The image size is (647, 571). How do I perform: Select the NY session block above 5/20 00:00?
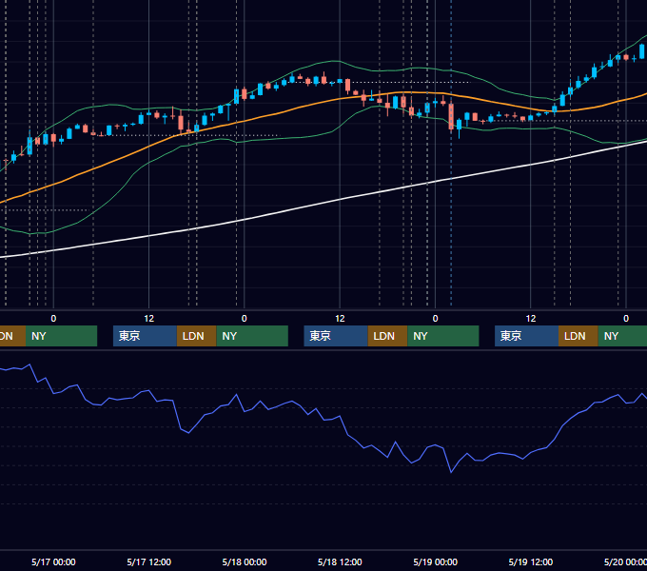click(622, 336)
